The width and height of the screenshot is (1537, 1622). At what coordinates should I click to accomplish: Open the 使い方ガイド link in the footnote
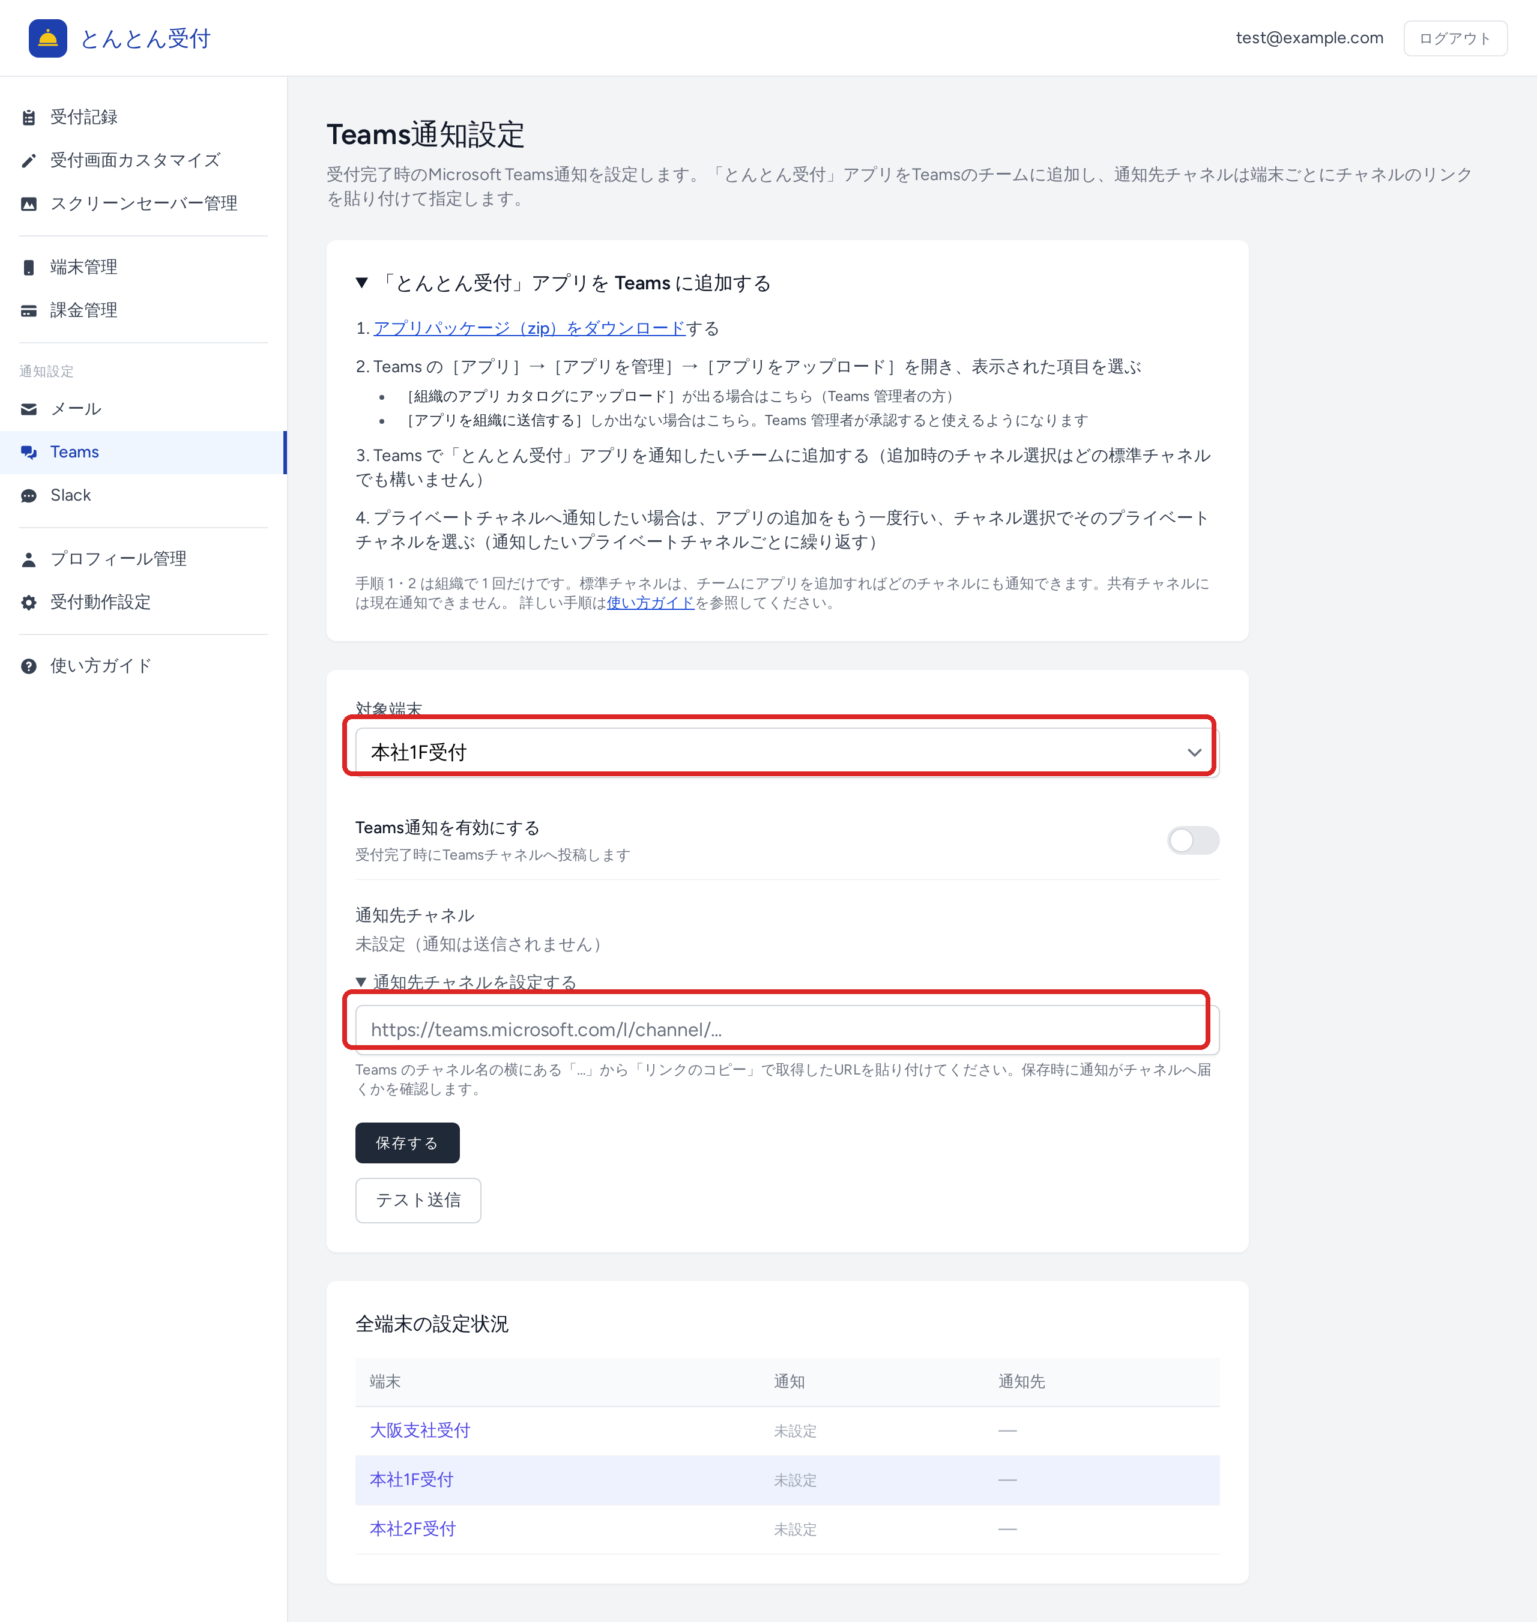[x=650, y=603]
